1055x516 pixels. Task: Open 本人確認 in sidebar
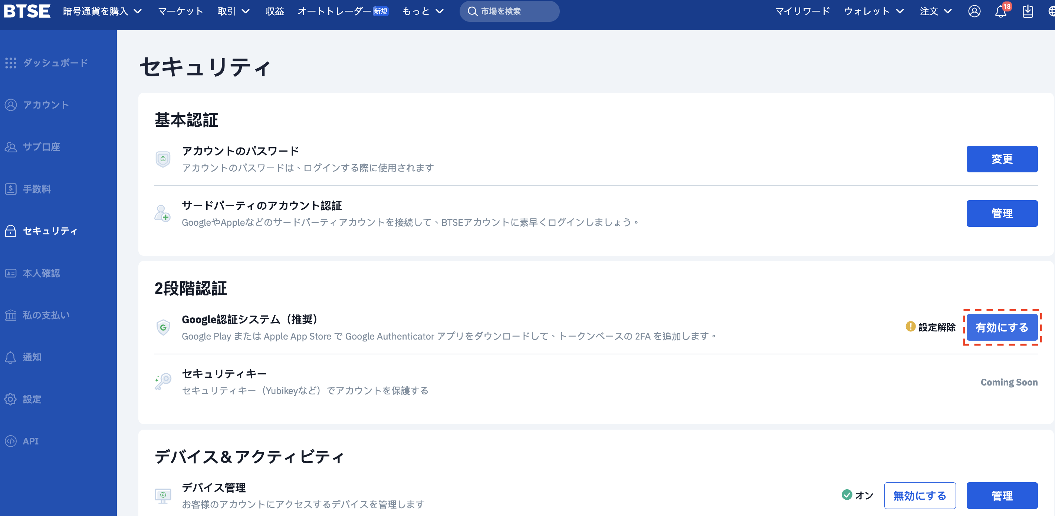pos(41,273)
